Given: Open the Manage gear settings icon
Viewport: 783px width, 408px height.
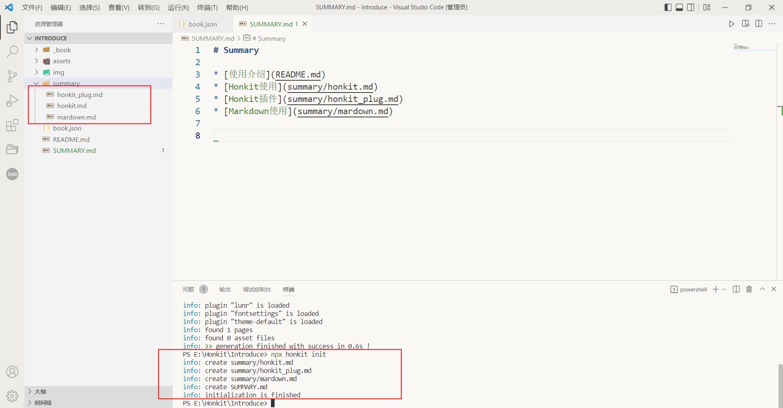Looking at the screenshot, I should coord(12,396).
